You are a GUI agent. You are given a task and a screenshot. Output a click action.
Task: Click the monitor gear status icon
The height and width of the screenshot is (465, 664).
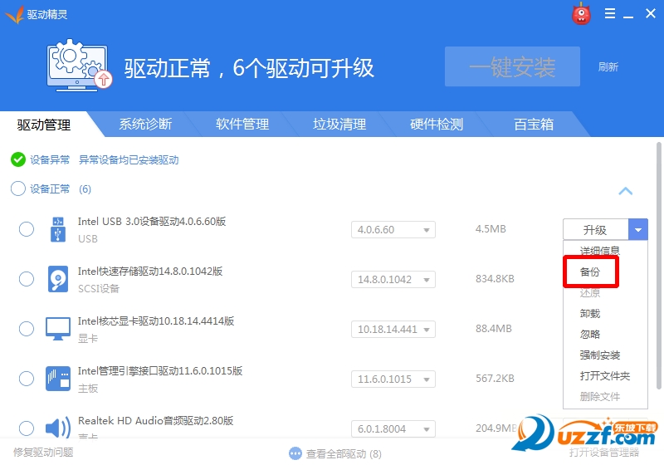(79, 65)
